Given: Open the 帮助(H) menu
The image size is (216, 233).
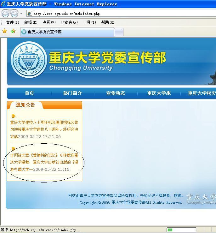Looking at the screenshot, I should click(x=108, y=22).
